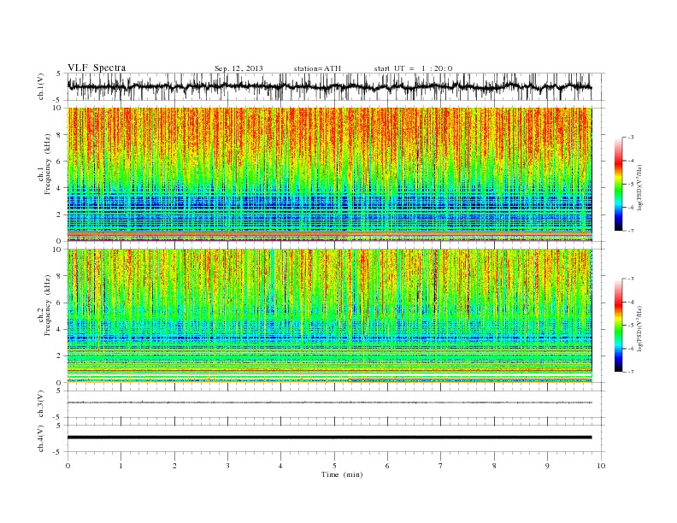
Task: Select the "start UT = 1 :20: 0" text
Action: tap(413, 68)
